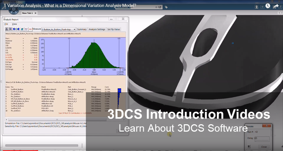Image resolution: width=283 pixels, height=151 pixels.
Task: Click the USL limit line on histogram
Action: (119, 53)
